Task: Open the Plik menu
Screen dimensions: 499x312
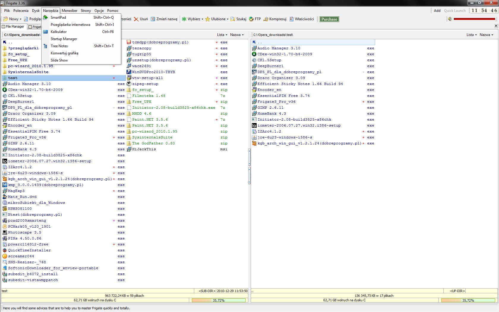Action: pos(7,10)
